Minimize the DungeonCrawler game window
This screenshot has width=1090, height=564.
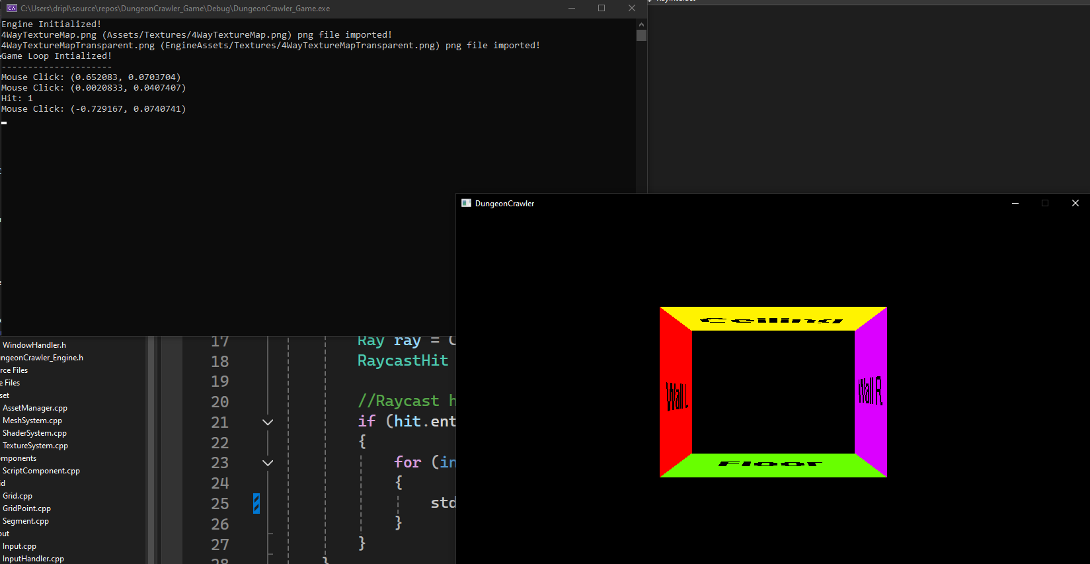pyautogui.click(x=1015, y=203)
